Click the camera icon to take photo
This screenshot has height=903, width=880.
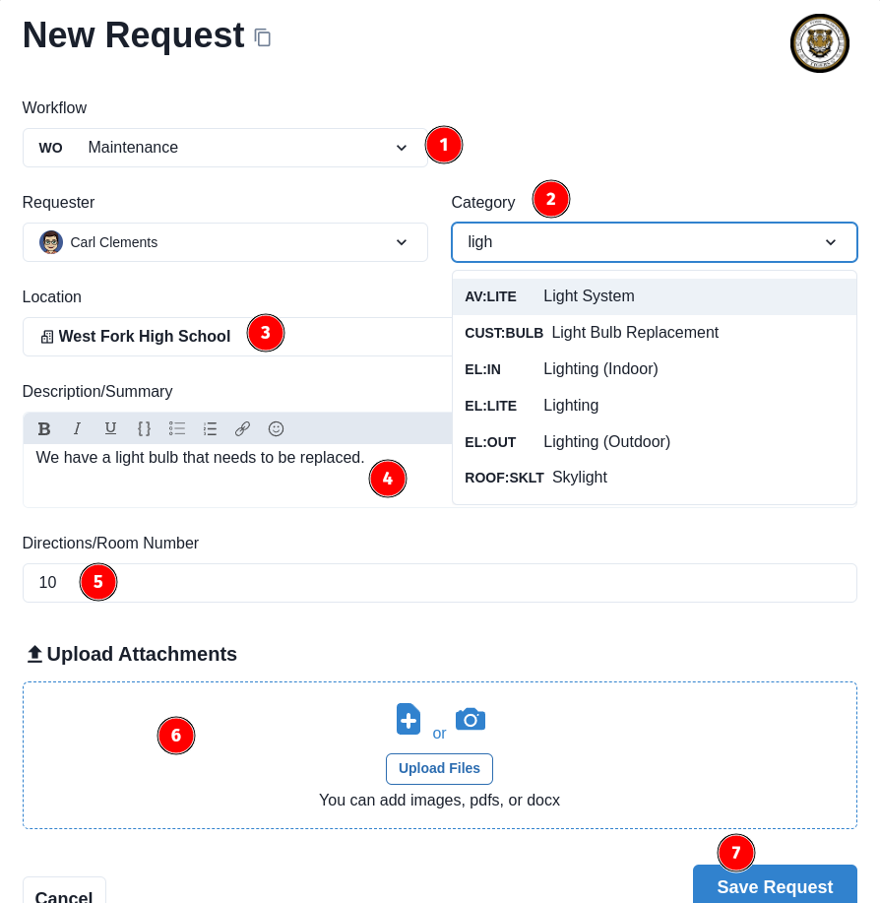[x=471, y=719]
